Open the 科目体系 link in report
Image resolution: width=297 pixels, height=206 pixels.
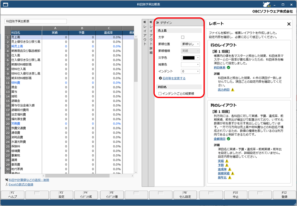pyautogui.click(x=220, y=68)
